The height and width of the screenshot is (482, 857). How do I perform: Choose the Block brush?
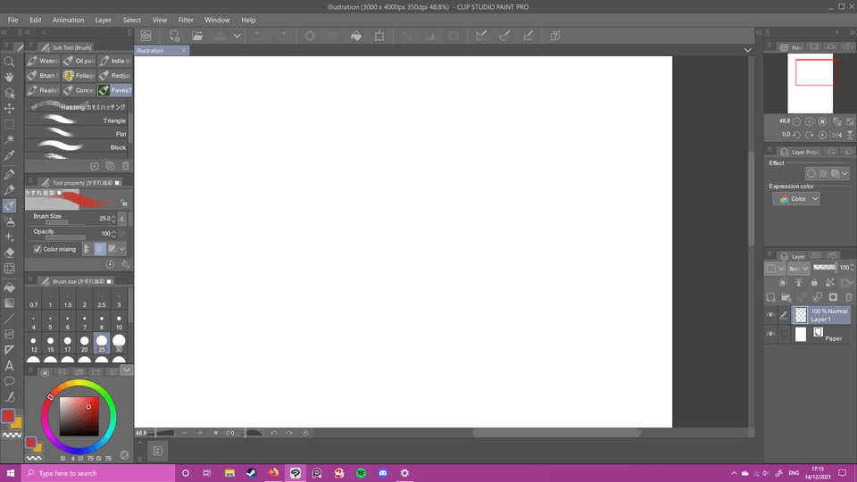tap(77, 147)
